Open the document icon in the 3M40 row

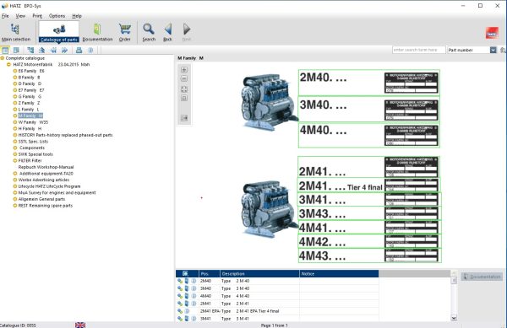pyautogui.click(x=187, y=288)
